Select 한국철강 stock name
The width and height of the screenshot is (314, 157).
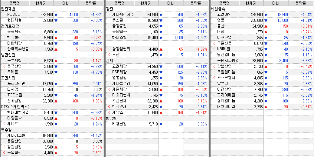click(15, 38)
